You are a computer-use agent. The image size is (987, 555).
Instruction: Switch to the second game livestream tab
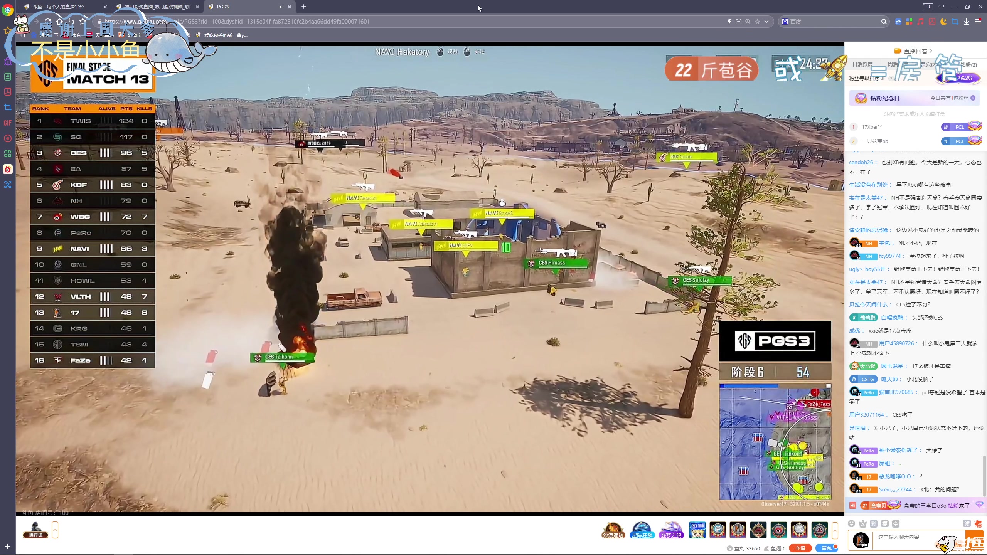157,7
